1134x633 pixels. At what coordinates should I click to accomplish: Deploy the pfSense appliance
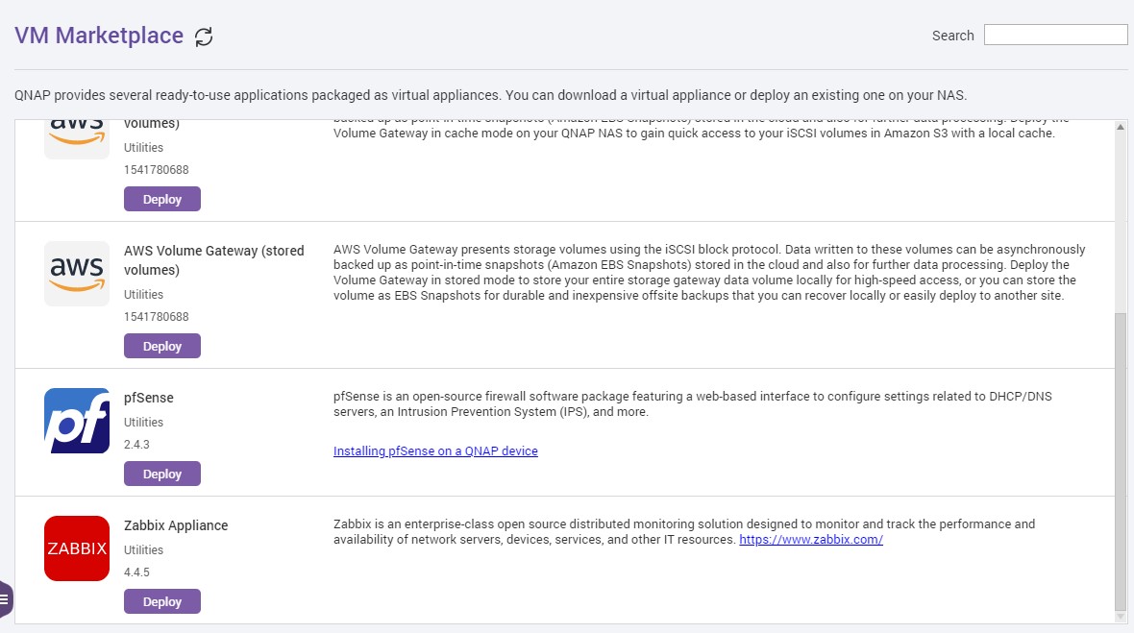point(161,474)
